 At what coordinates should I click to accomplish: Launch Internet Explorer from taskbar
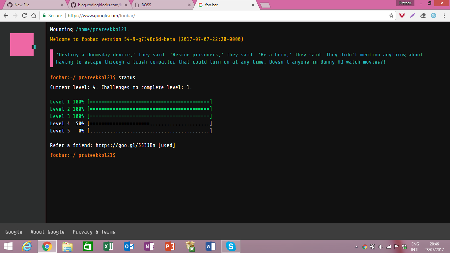pyautogui.click(x=27, y=246)
